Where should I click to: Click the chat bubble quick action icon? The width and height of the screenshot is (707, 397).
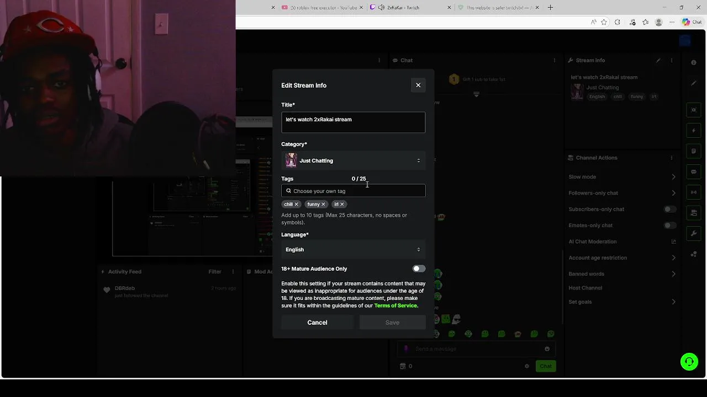694,171
